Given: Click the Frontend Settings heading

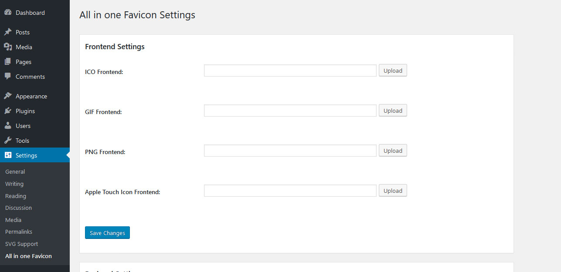Looking at the screenshot, I should [x=115, y=47].
